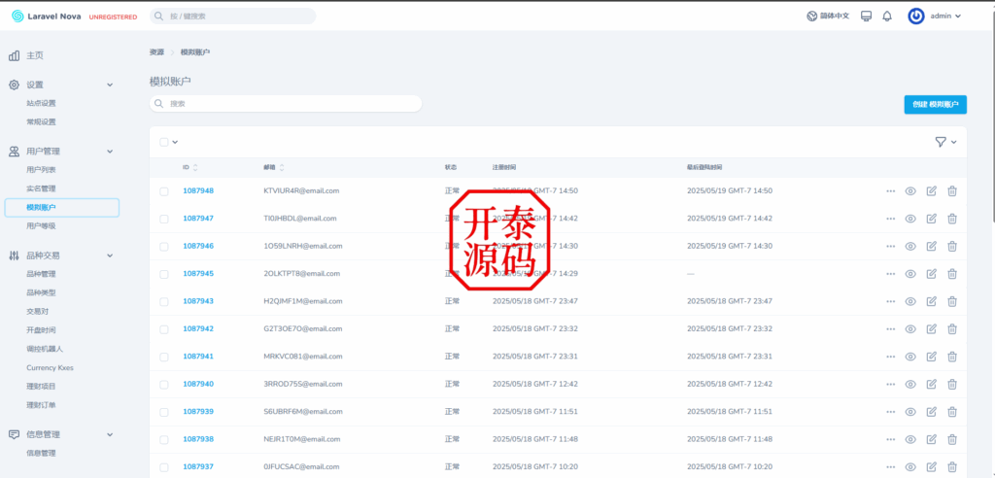Delete row 1087941 with trash icon
Screen dimensions: 995x478
[952, 357]
